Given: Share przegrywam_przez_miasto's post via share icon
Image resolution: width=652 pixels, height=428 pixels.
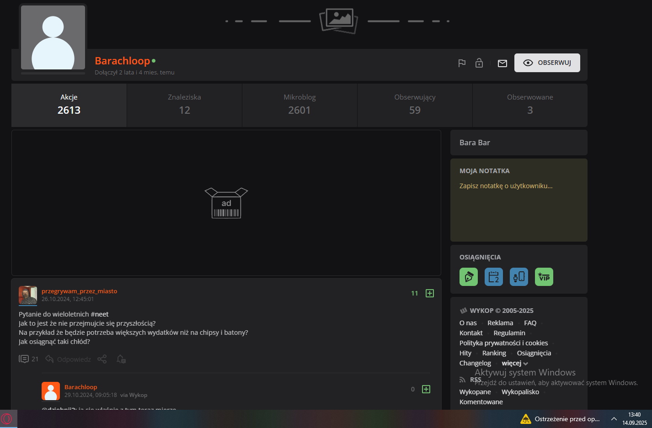Looking at the screenshot, I should pos(102,359).
